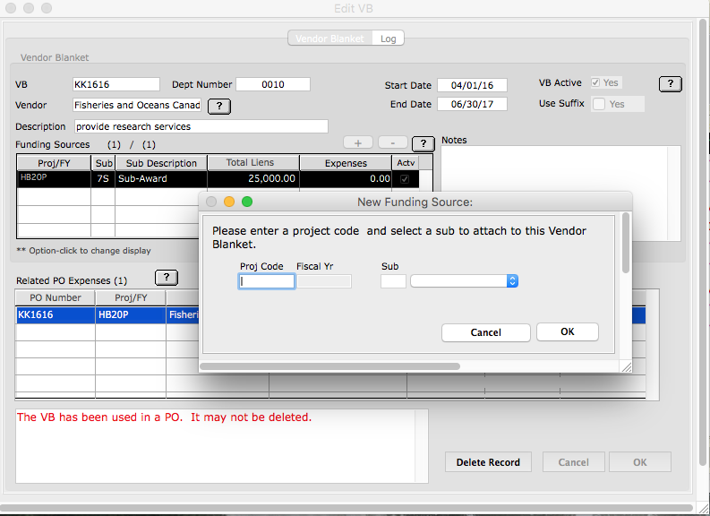Viewport: 710px width, 516px height.
Task: Click the dialog resize grip corner
Action: [627, 367]
